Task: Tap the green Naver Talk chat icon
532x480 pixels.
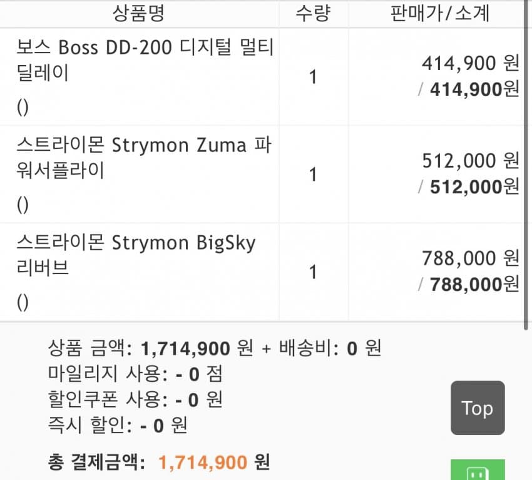Action: 478,471
